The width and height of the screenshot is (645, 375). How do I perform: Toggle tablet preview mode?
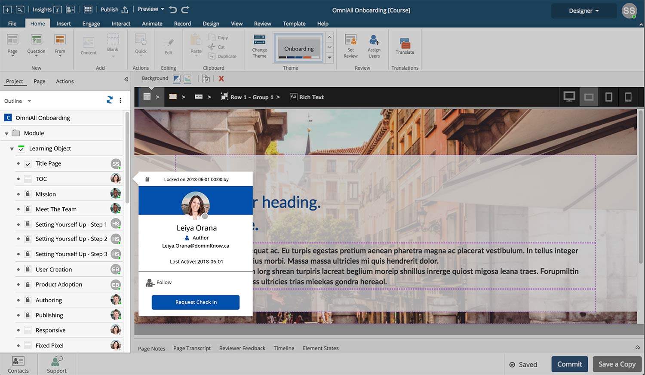tap(608, 97)
